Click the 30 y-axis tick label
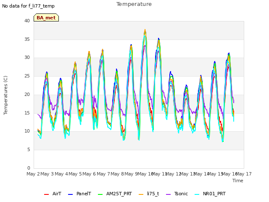 [x=27, y=58]
